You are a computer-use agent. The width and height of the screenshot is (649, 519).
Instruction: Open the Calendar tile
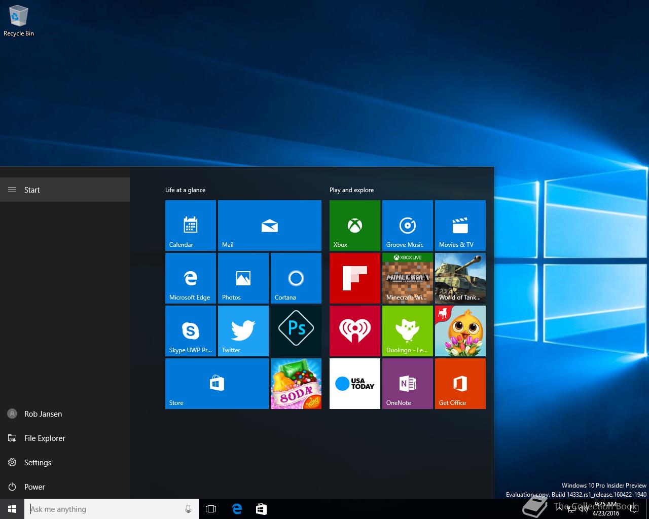[x=191, y=226]
